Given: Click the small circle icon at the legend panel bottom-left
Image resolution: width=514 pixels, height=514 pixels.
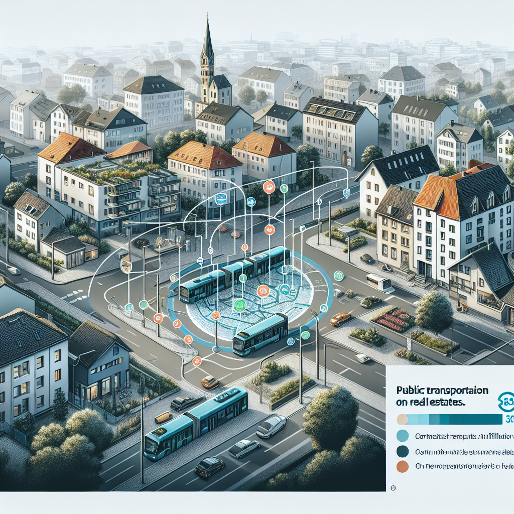Looking at the screenshot, I should 393,487.
